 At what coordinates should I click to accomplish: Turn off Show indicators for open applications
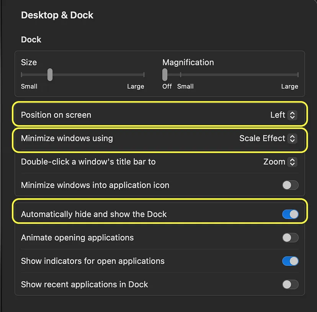pos(290,261)
